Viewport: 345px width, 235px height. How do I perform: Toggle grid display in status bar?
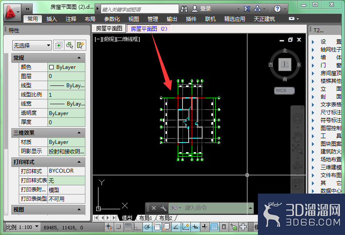(x=128, y=227)
